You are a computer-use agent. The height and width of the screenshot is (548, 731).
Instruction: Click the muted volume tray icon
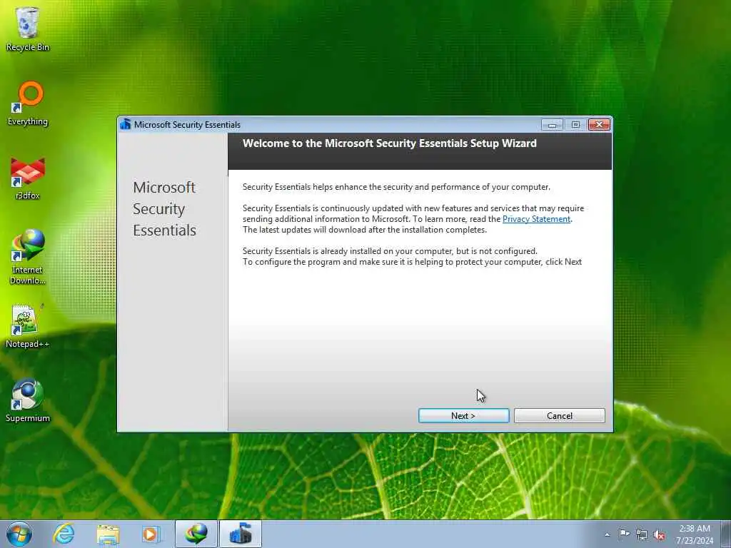(x=659, y=535)
